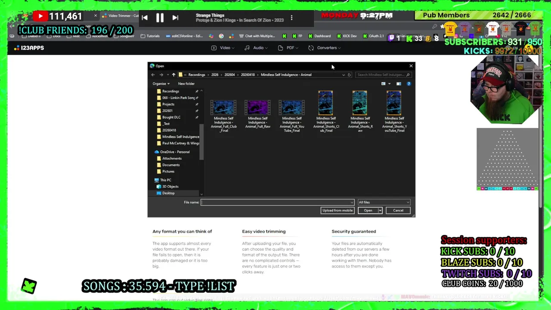Screen dimensions: 551x310
Task: Skip to the next track
Action: [x=175, y=18]
